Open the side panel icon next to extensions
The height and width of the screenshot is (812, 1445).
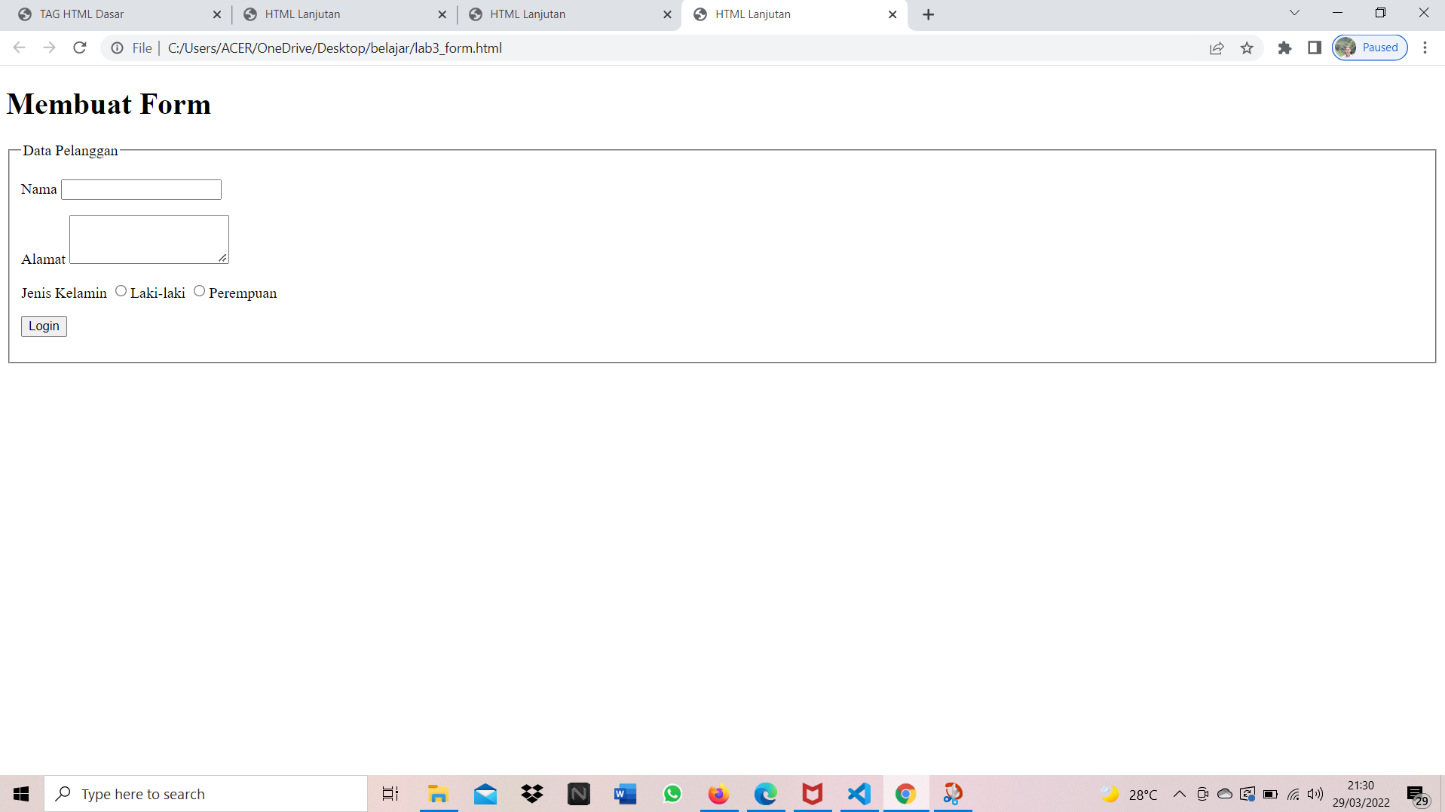tap(1315, 47)
